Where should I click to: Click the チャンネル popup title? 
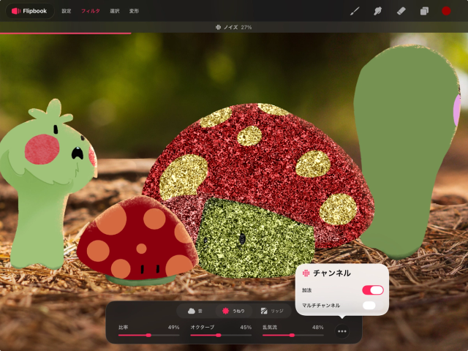[332, 273]
